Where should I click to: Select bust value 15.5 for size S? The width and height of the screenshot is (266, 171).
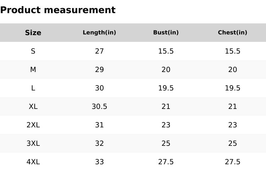pyautogui.click(x=166, y=51)
